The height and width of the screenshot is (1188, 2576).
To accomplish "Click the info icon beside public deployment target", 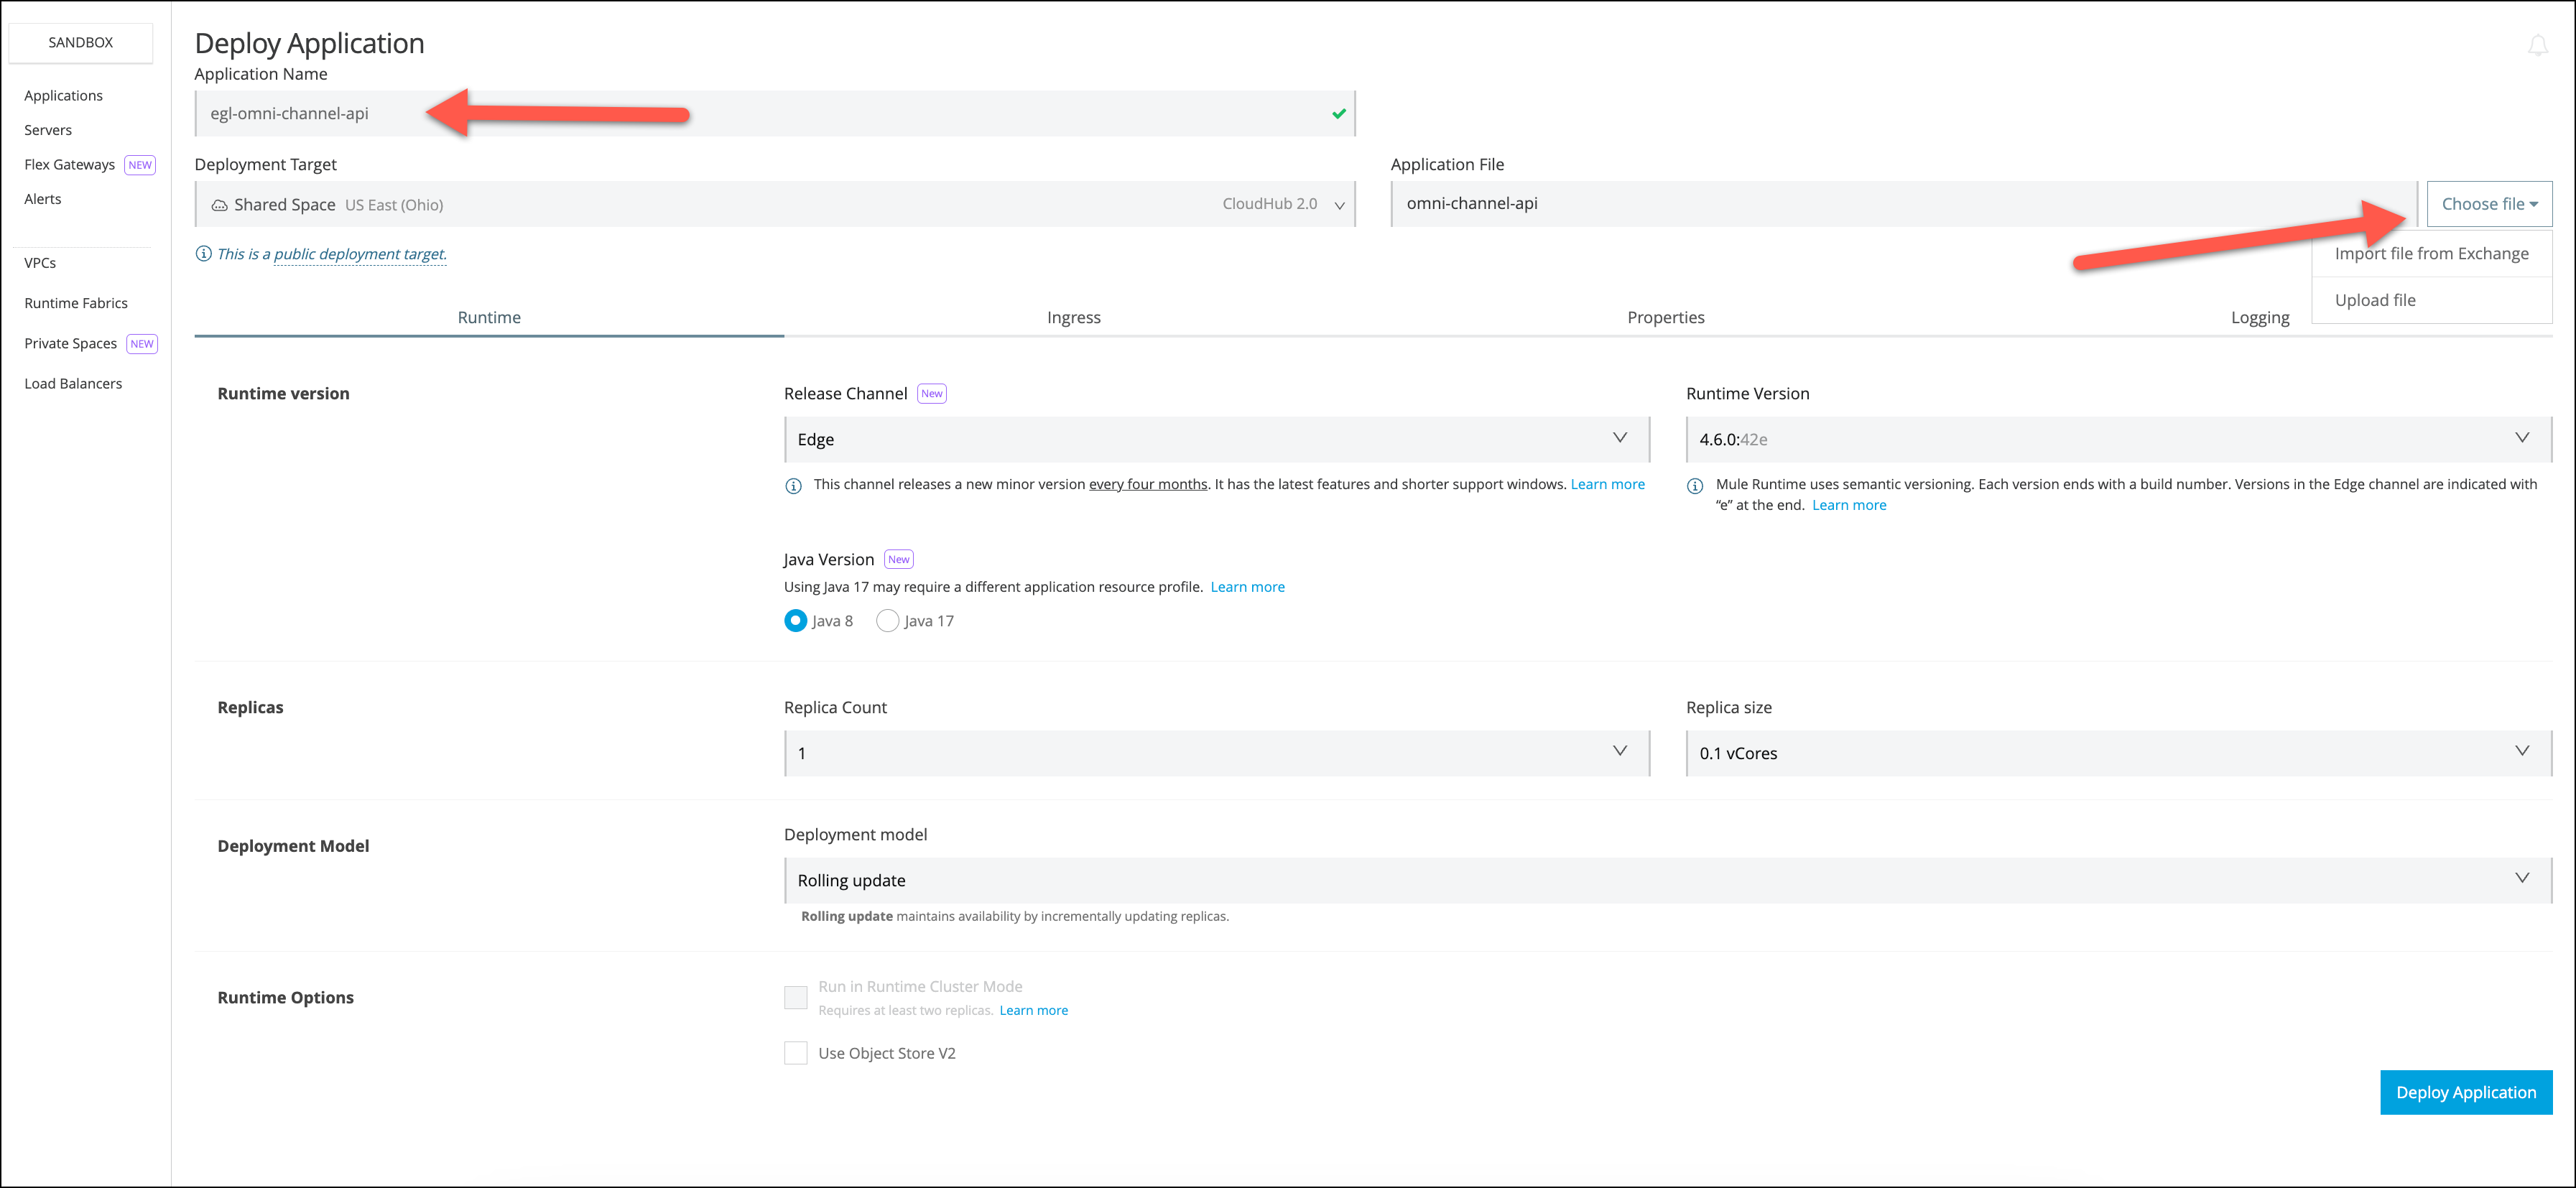I will (x=203, y=254).
